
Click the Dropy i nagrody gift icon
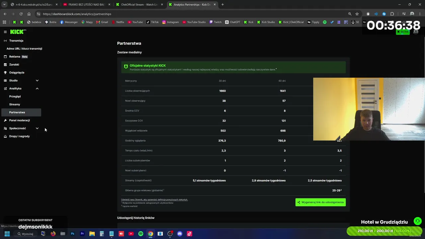coord(5,136)
